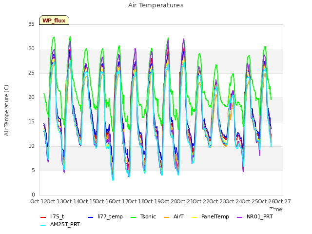
Task: Click the red li75_t legend swatch
Action: [x=43, y=217]
